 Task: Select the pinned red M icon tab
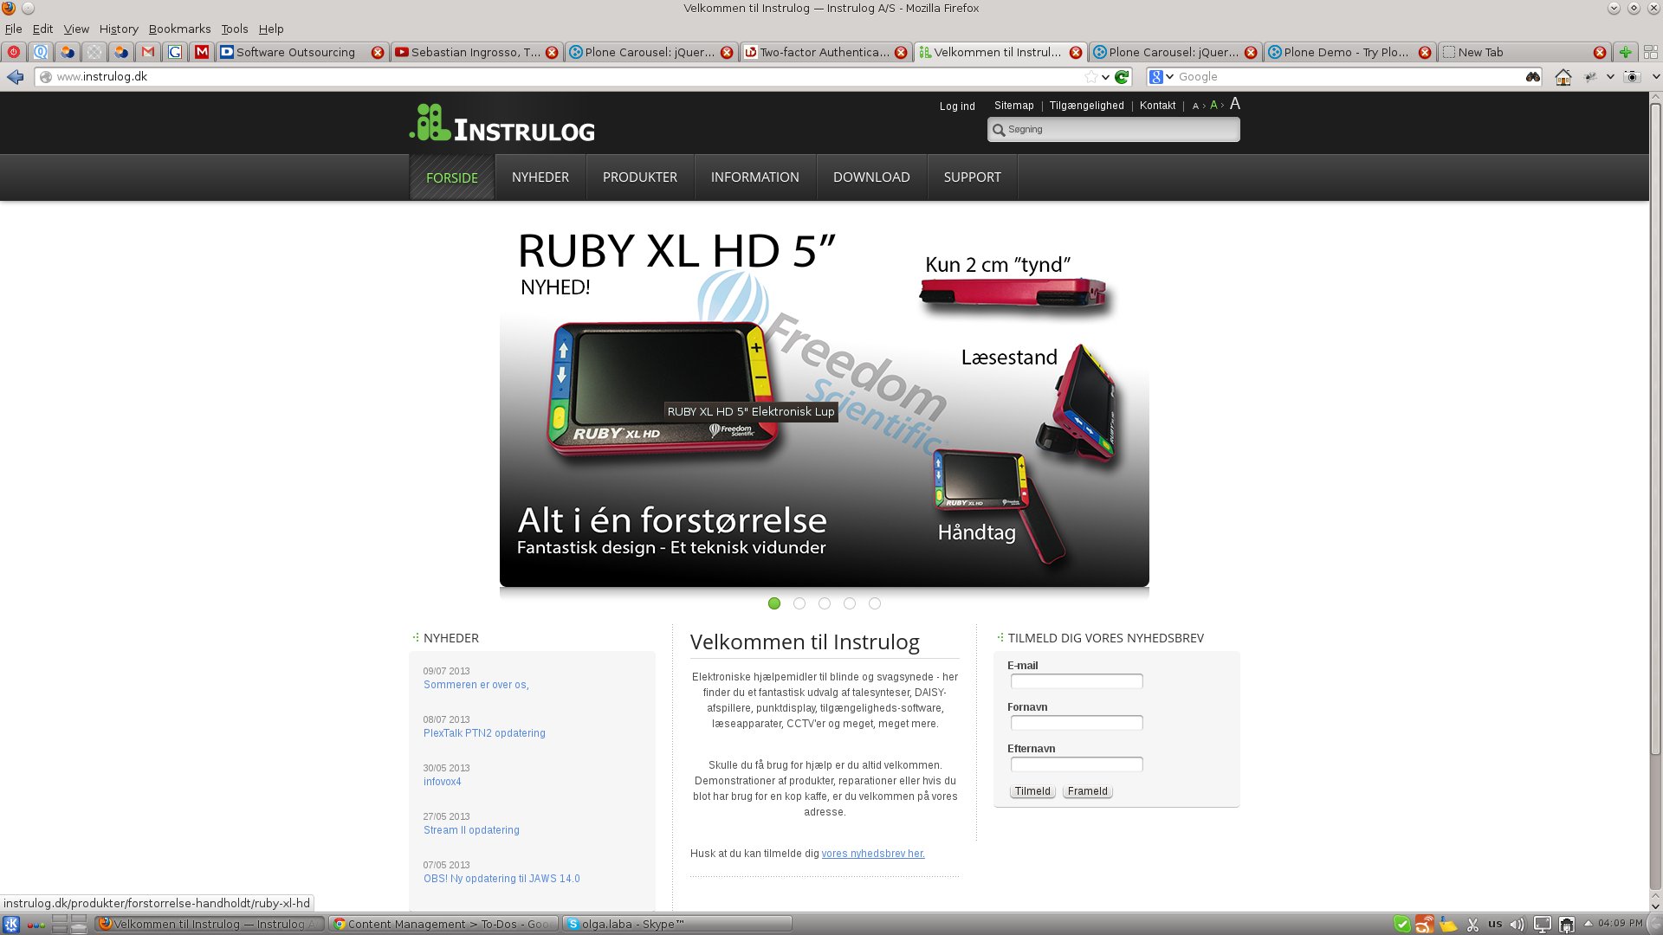pos(202,52)
